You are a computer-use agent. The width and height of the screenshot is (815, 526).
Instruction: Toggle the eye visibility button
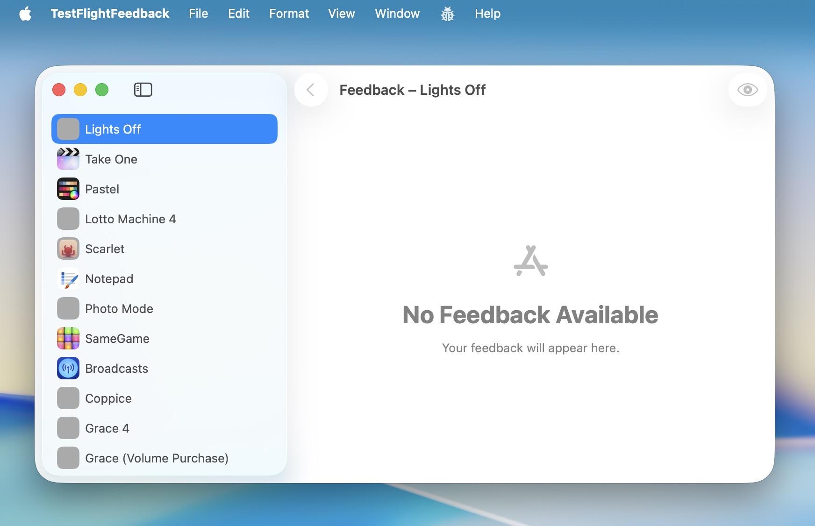[747, 90]
